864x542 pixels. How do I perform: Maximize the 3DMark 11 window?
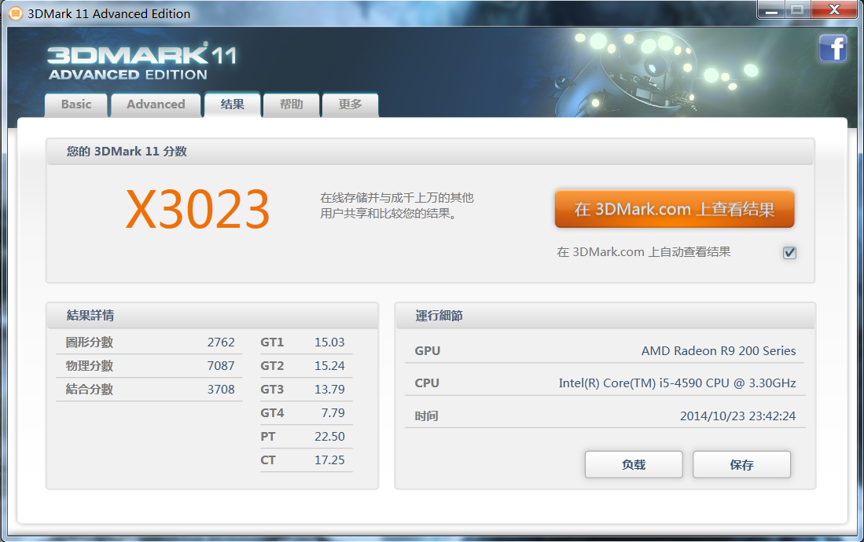[796, 9]
